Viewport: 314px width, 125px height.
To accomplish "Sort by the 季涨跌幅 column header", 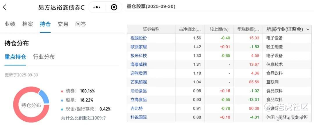I will point(248,30).
